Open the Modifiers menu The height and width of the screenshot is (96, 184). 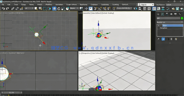pyautogui.click(x=49, y=4)
